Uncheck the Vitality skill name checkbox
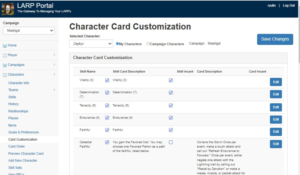The image size is (300, 175). pyautogui.click(x=107, y=80)
